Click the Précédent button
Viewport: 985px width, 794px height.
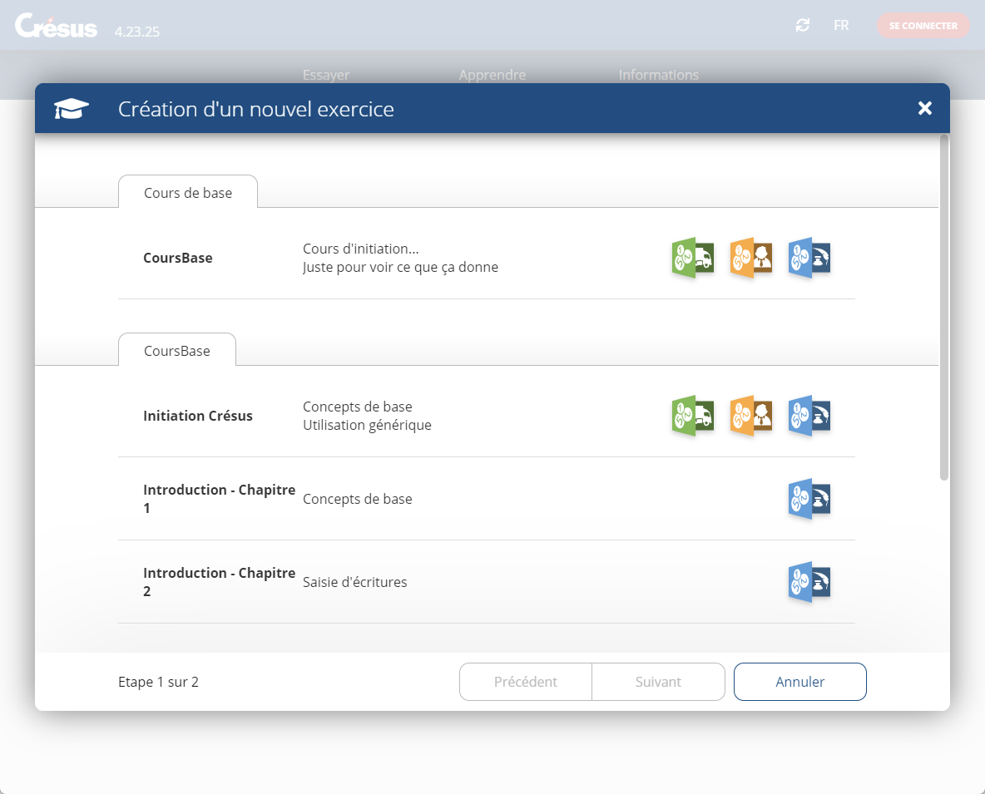(526, 682)
